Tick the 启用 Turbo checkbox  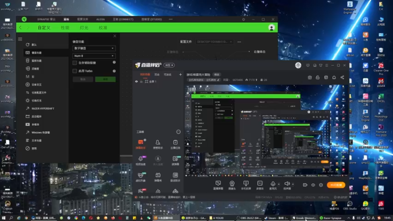[75, 71]
